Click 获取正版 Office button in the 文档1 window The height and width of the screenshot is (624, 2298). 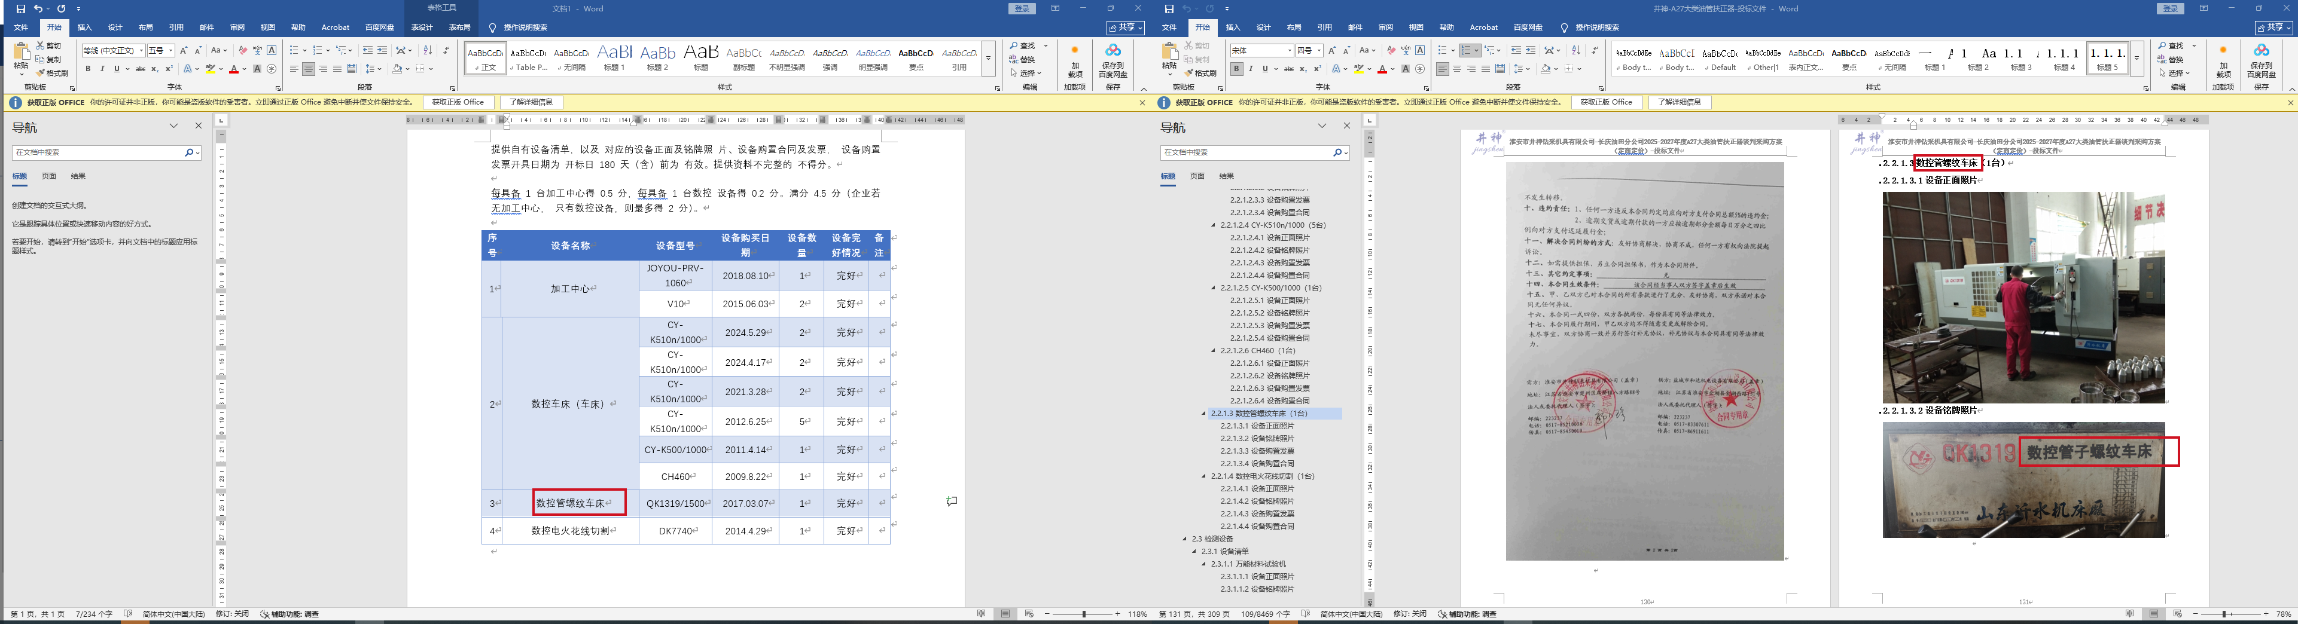[x=458, y=103]
